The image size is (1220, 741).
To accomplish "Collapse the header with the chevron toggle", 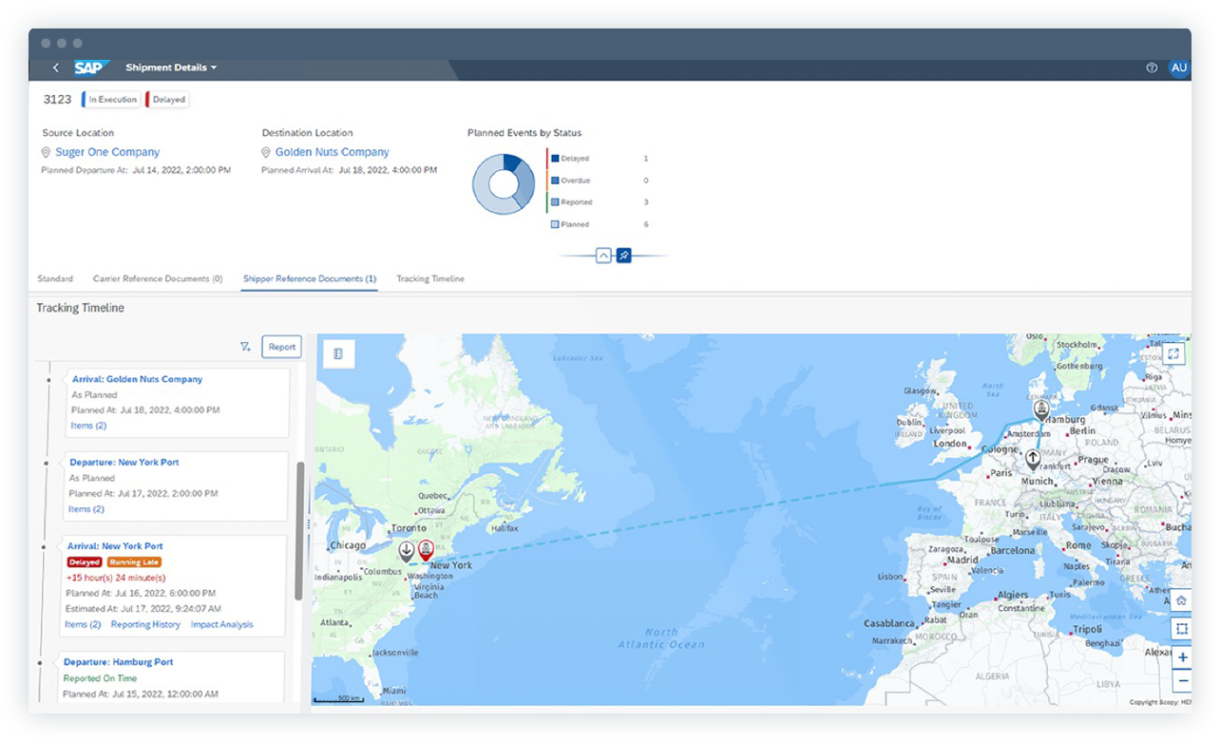I will click(x=603, y=255).
